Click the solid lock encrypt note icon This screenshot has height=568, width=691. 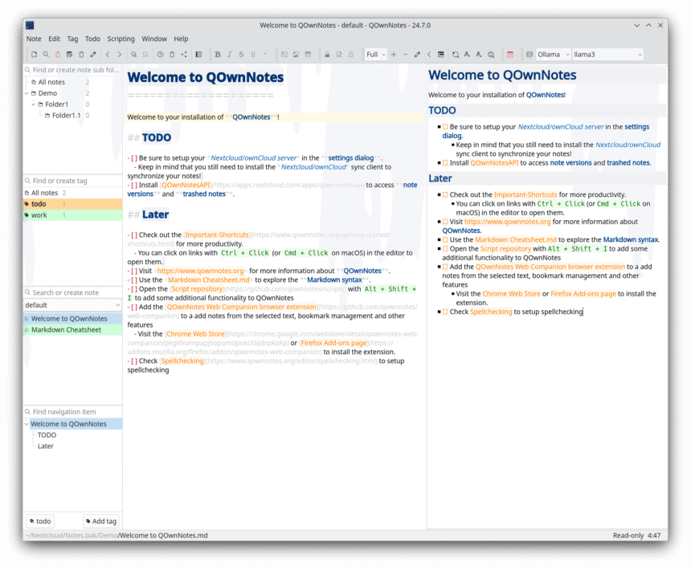point(327,55)
